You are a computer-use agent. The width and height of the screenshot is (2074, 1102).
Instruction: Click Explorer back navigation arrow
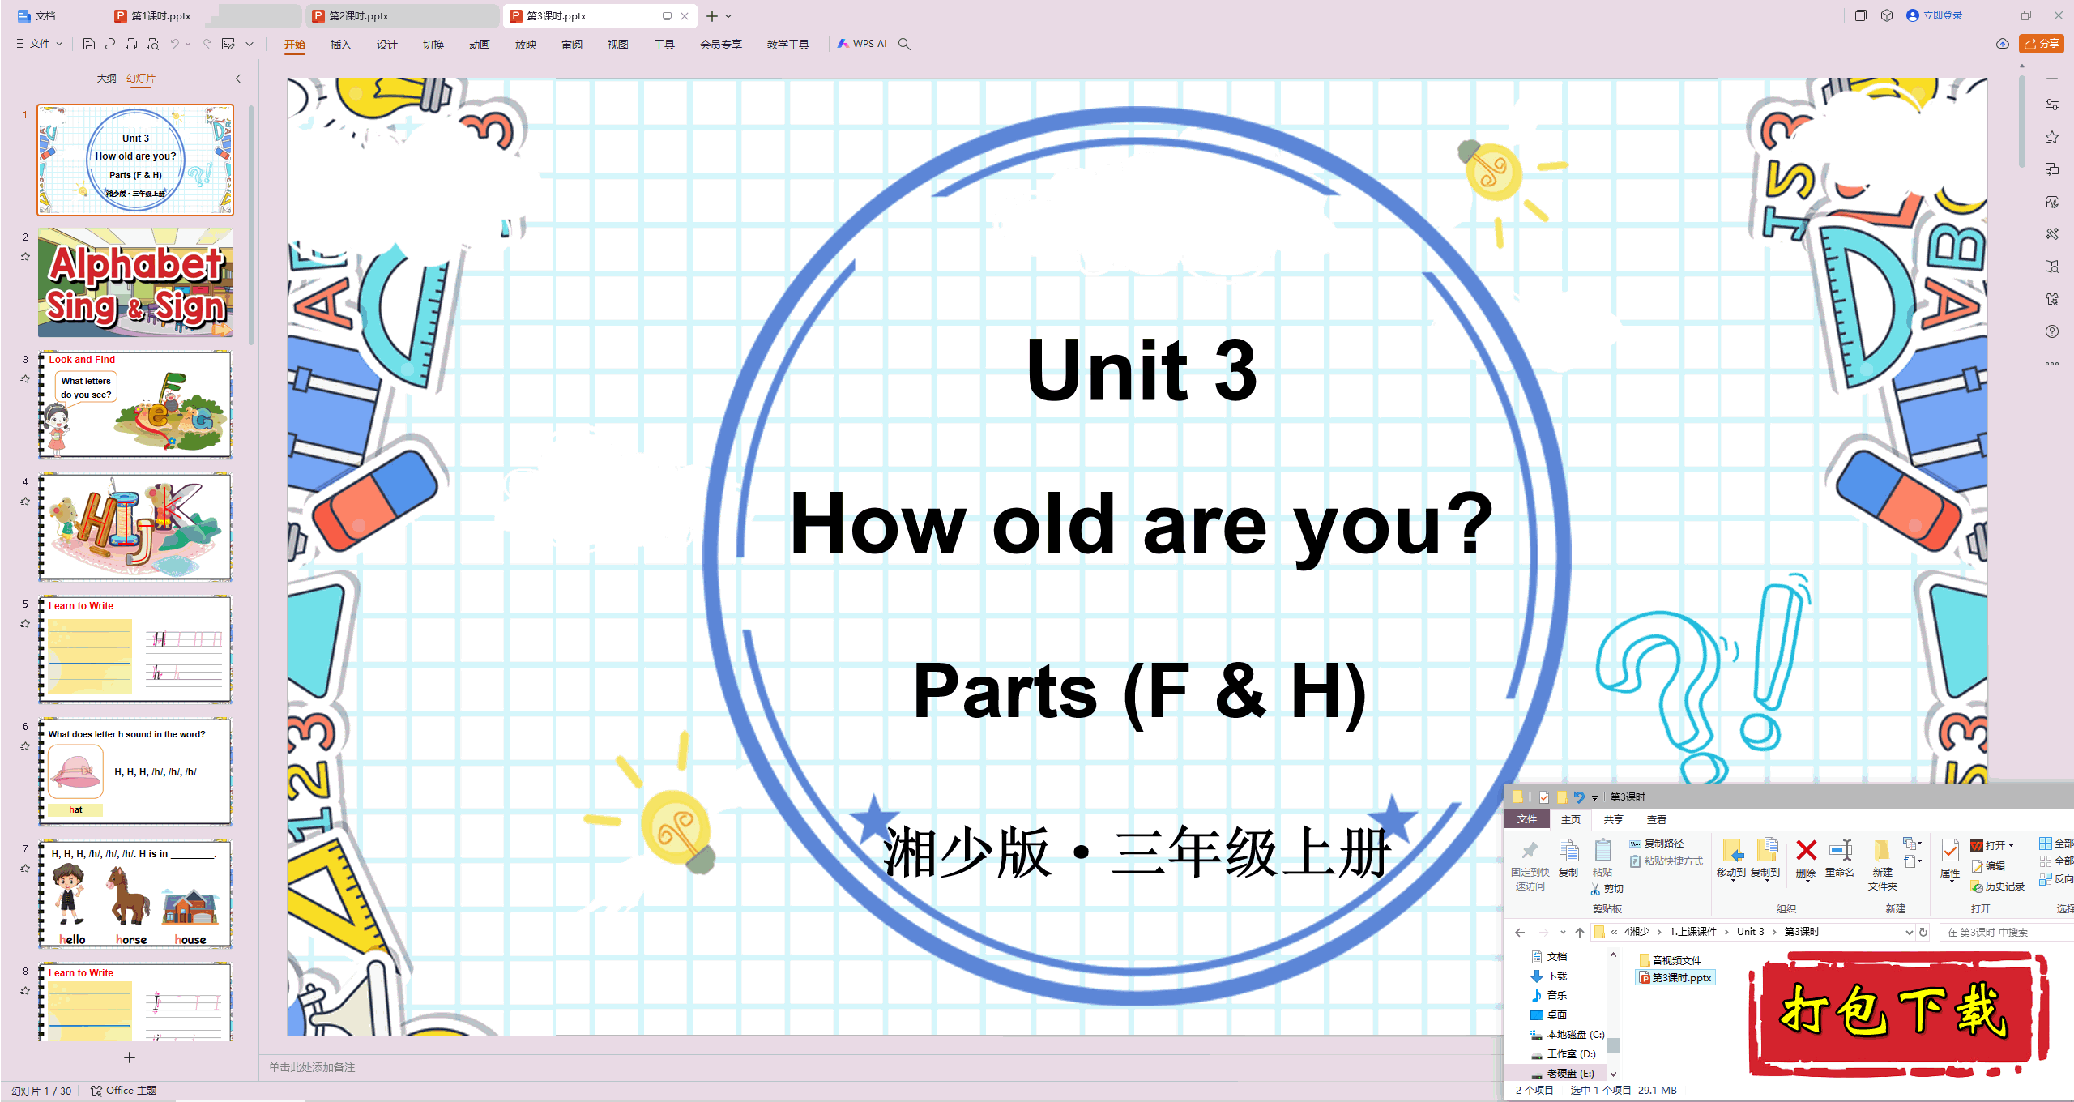(1520, 932)
